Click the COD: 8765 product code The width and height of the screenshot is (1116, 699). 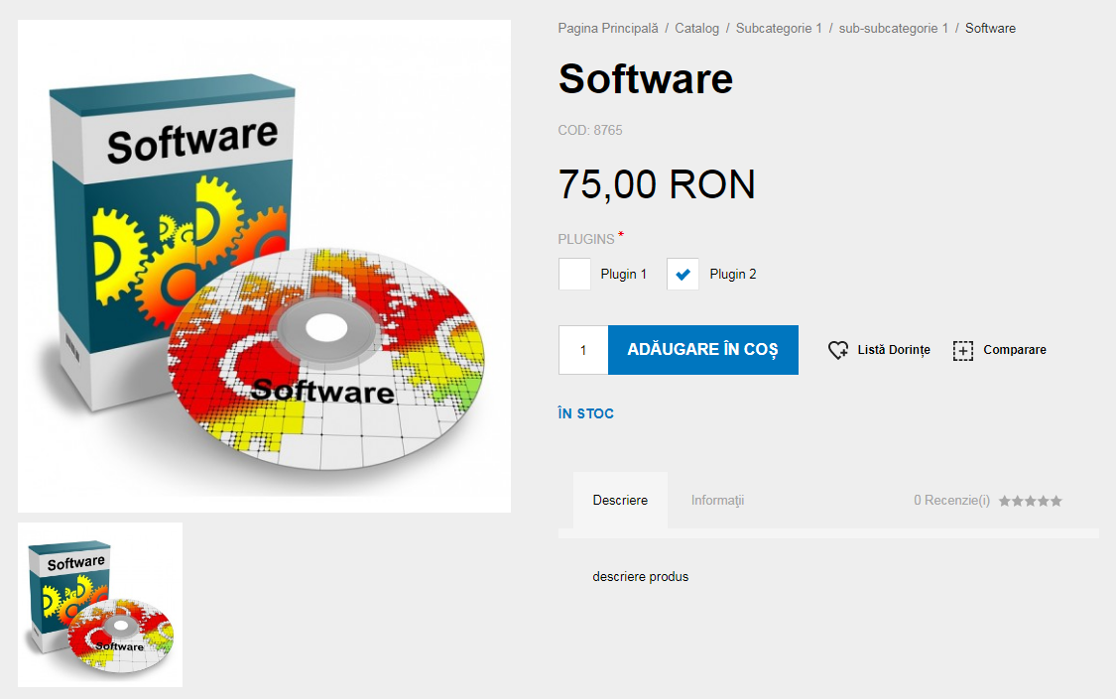(x=590, y=130)
